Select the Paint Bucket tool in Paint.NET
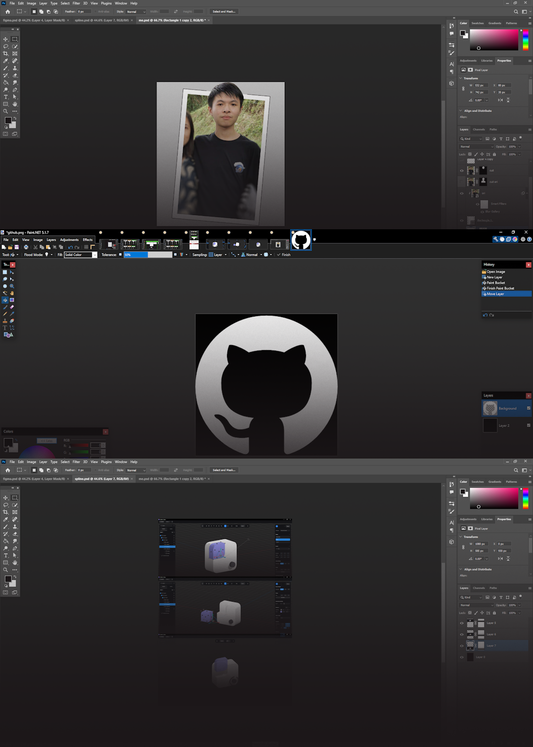The image size is (533, 747). tap(5, 300)
